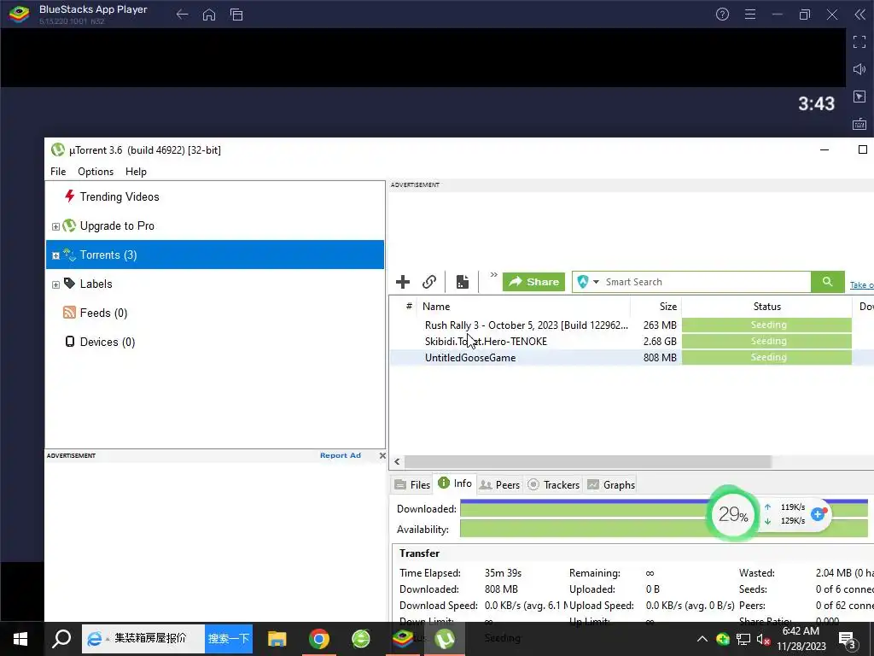The image size is (874, 656).
Task: Switch to the Trackers tab
Action: pos(554,485)
